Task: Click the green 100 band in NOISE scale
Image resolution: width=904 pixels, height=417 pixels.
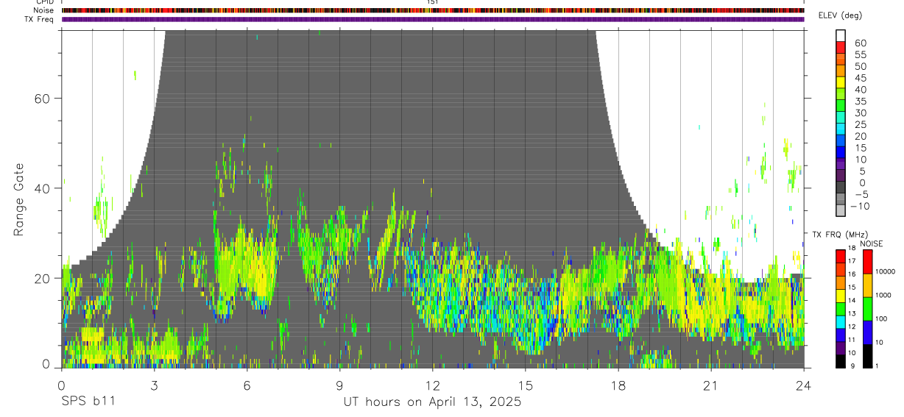Action: click(867, 309)
